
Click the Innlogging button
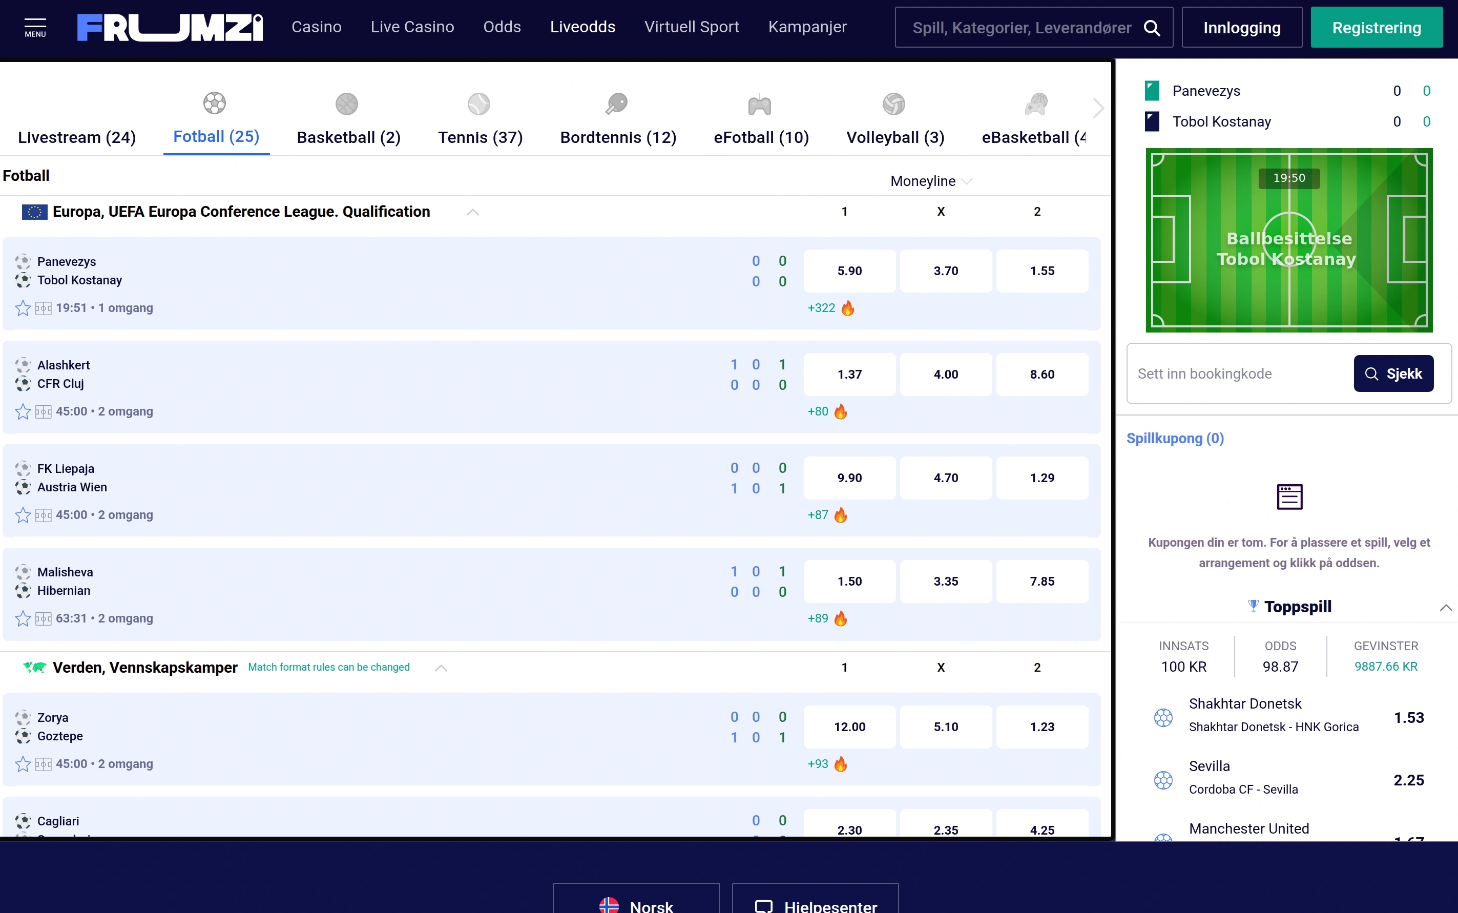tap(1242, 27)
